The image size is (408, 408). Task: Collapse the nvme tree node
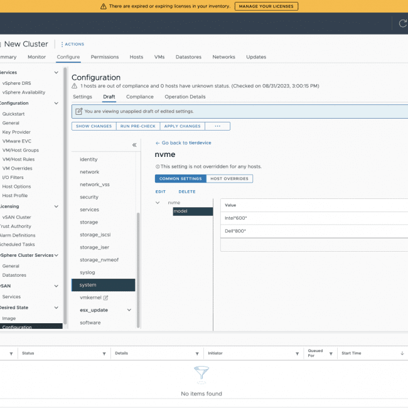click(x=158, y=203)
